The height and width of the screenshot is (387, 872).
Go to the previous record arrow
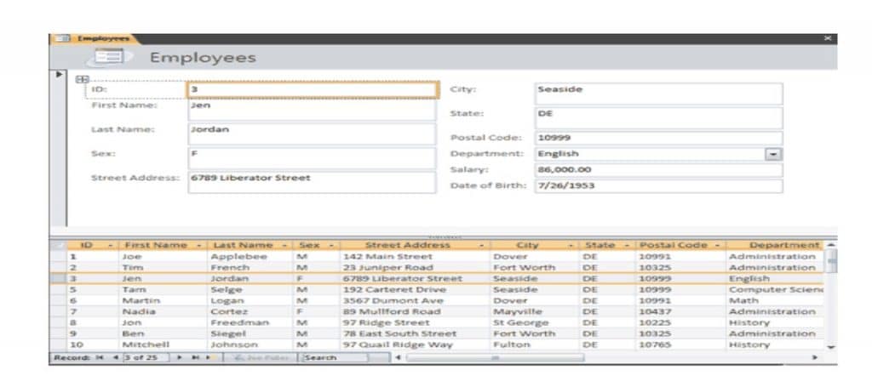pos(116,357)
